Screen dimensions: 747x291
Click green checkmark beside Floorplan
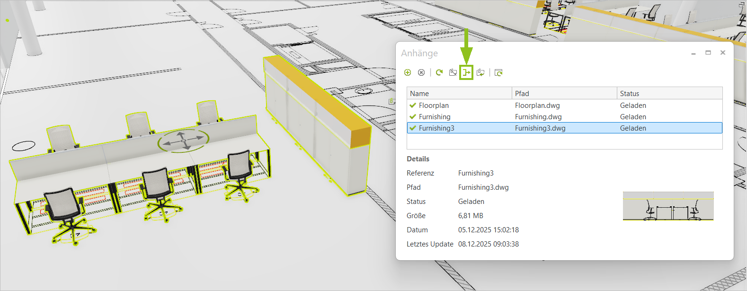click(413, 106)
